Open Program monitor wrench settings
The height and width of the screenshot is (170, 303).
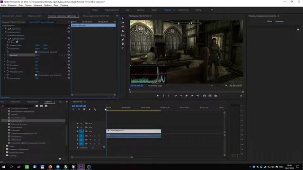click(226, 85)
